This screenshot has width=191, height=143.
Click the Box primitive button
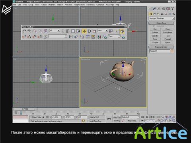pyautogui.click(x=155, y=29)
